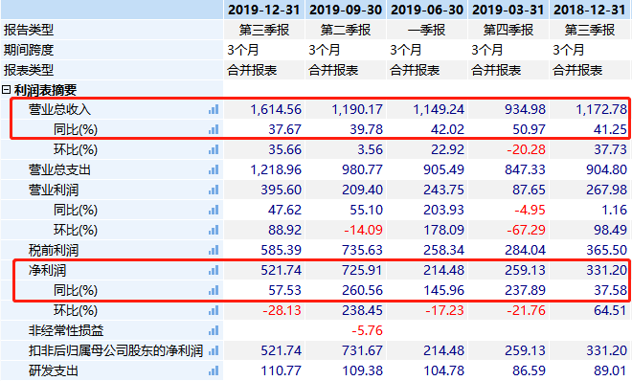Select revenue value 1,172.78
Viewport: 632px width, 381px height.
[601, 109]
